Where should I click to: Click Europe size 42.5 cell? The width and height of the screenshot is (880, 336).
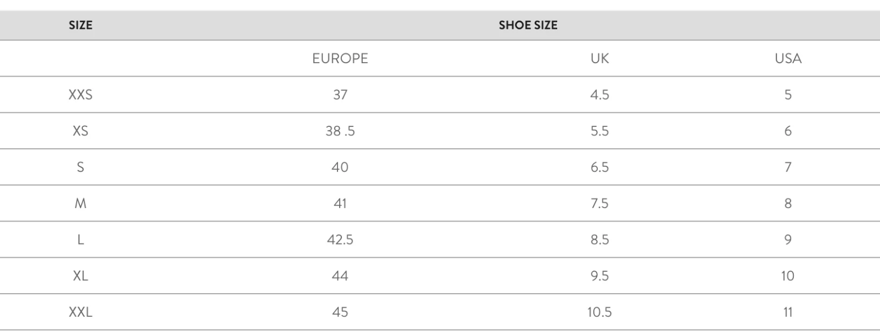[x=340, y=240]
